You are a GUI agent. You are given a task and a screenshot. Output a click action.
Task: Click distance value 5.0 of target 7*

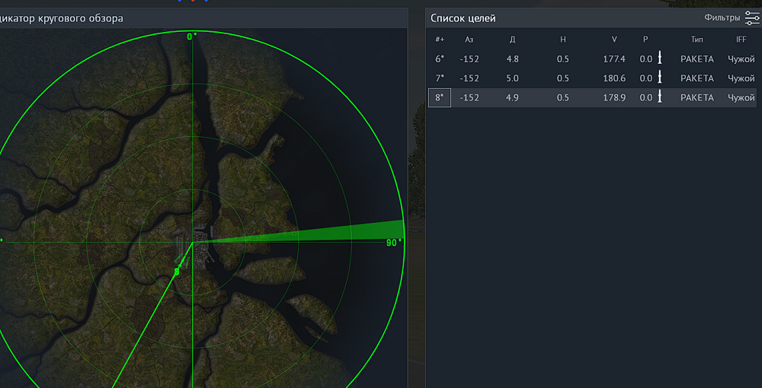coord(512,78)
